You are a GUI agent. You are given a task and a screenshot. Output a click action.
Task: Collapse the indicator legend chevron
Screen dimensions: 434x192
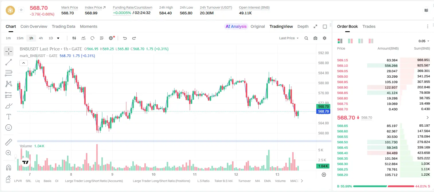point(23,63)
